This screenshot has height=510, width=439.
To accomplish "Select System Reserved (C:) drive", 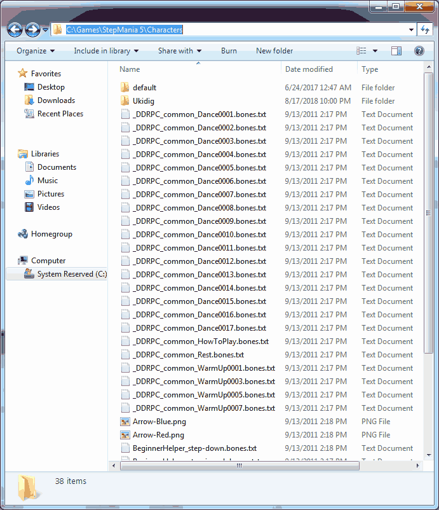I will (x=72, y=274).
